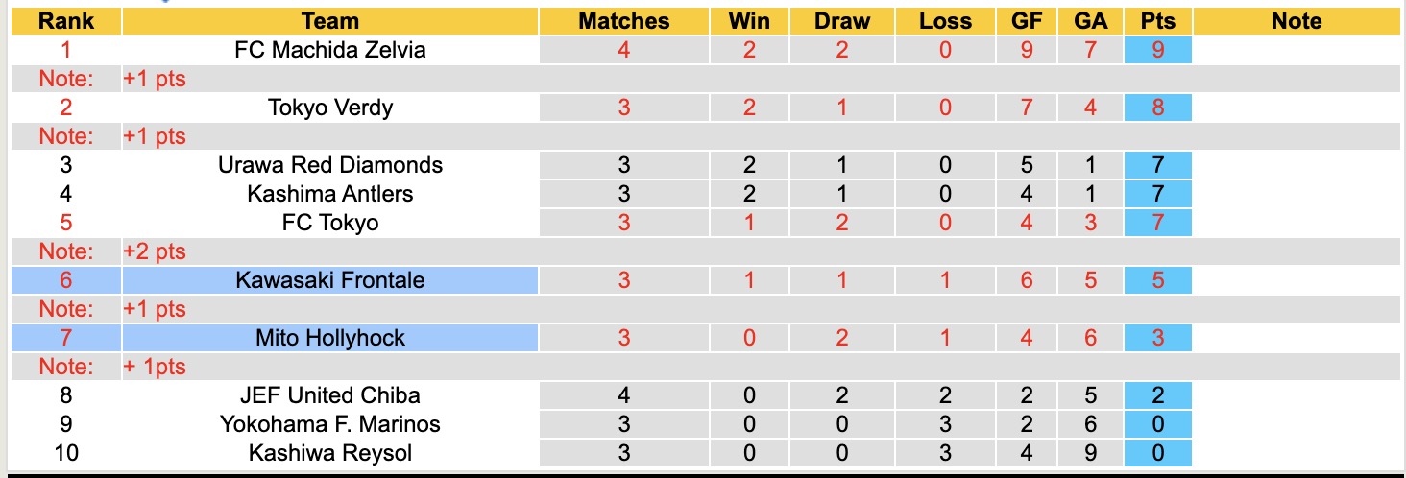
Task: Click the Note column header
Action: point(1297,21)
